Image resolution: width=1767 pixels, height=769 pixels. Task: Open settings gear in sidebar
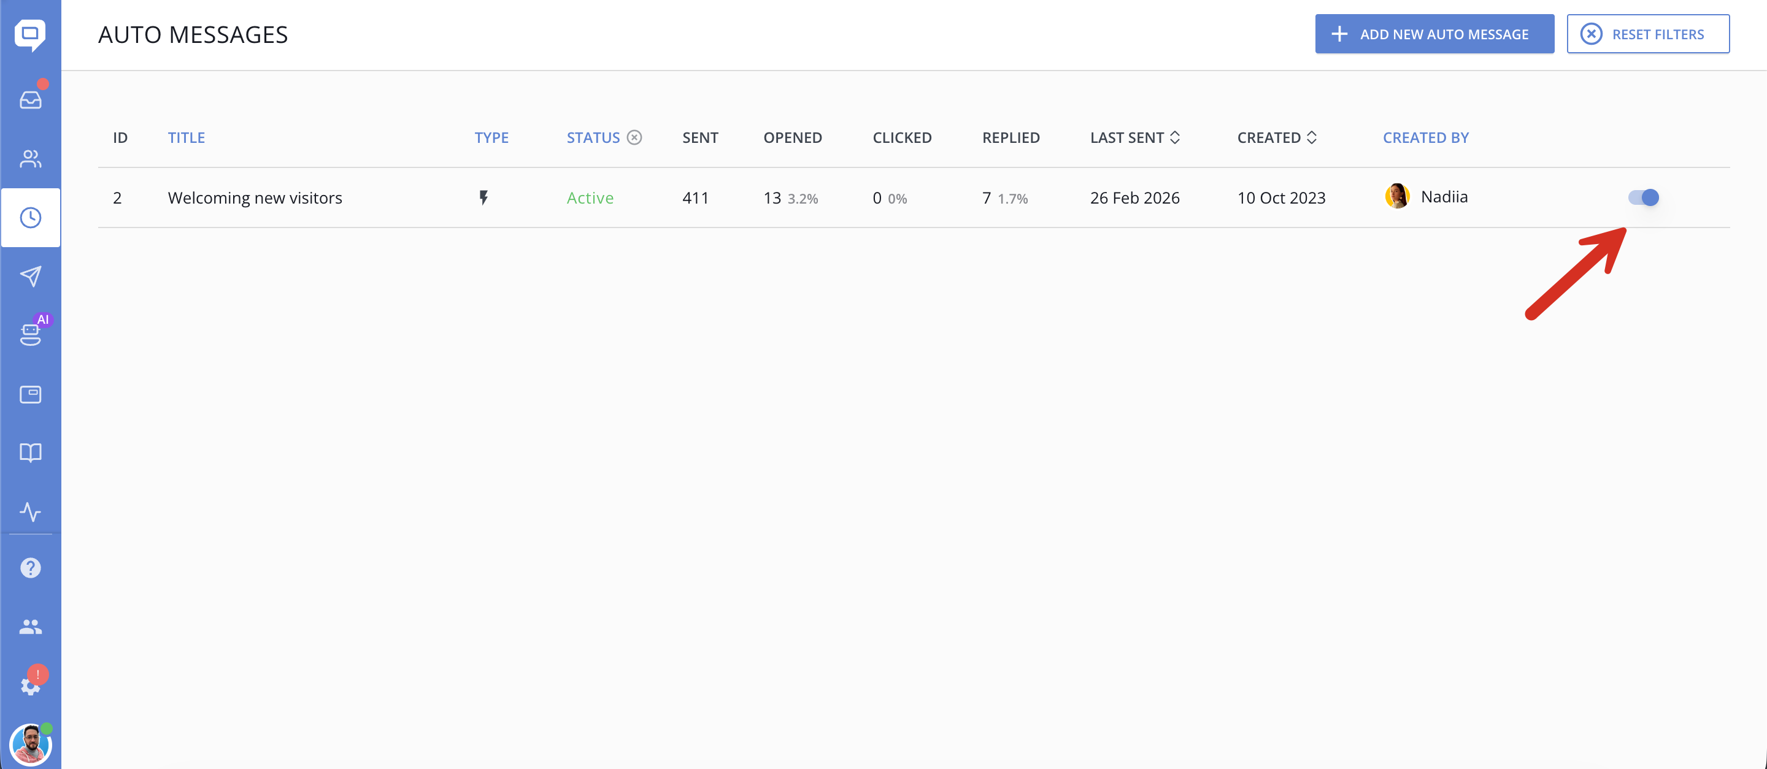click(30, 686)
